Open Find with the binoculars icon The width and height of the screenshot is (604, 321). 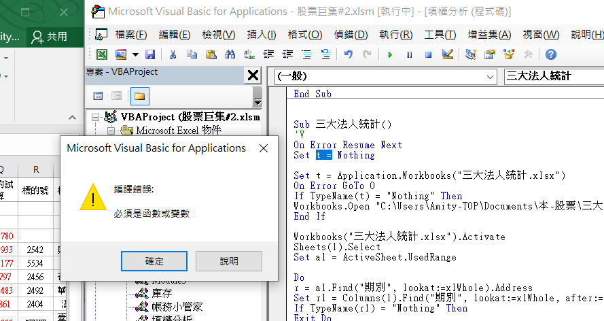tap(230, 54)
